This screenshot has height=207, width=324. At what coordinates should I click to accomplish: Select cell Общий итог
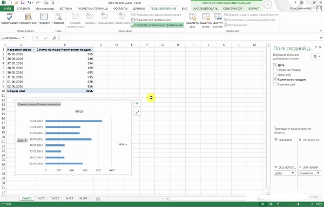tap(21, 91)
